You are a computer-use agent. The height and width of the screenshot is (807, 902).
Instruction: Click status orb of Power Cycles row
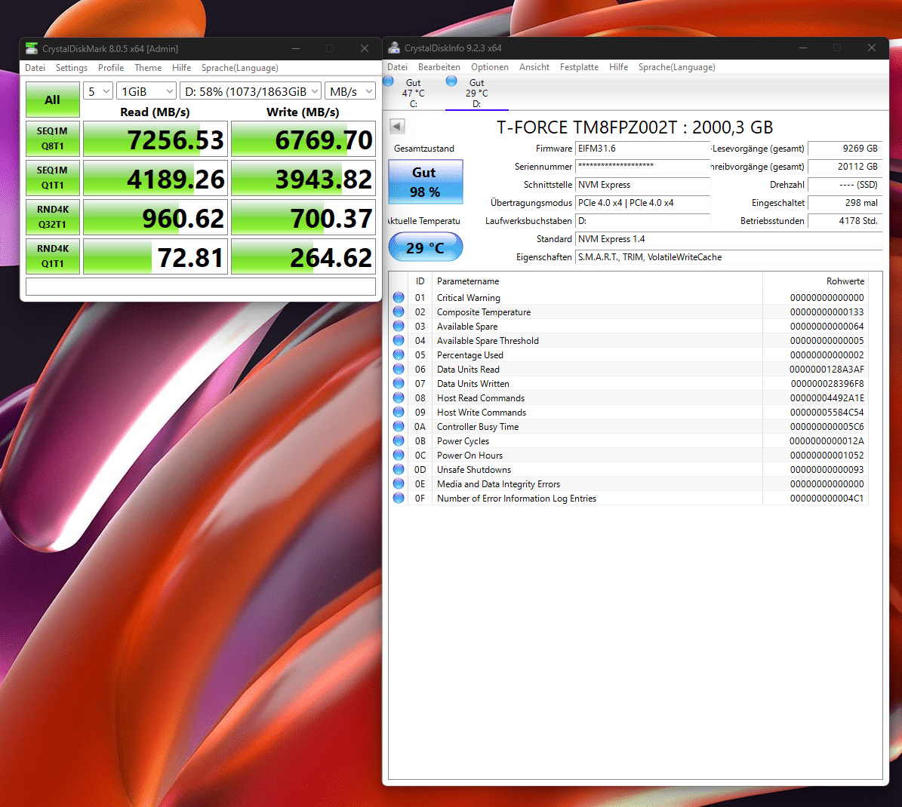pyautogui.click(x=399, y=441)
